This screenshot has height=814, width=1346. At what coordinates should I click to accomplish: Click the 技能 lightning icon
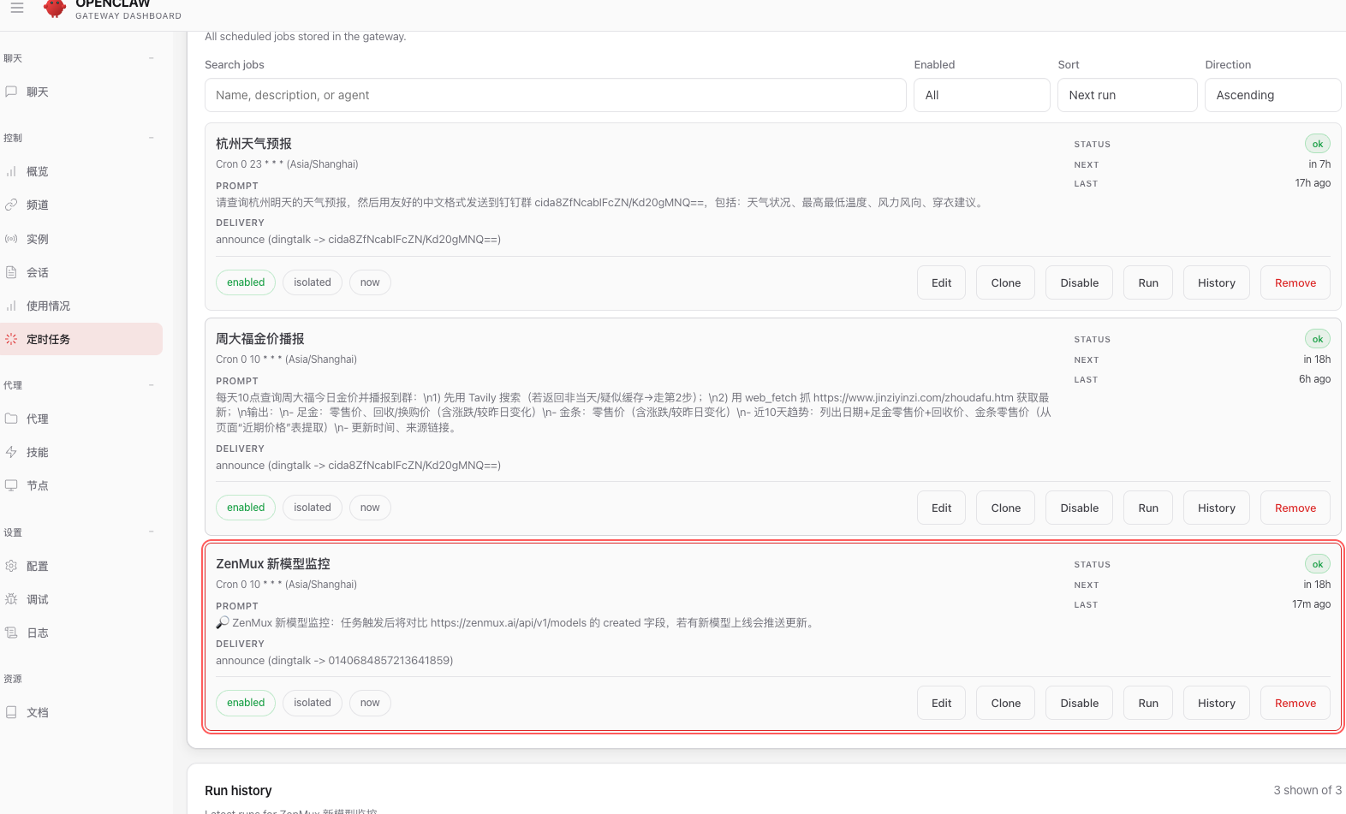coord(11,452)
